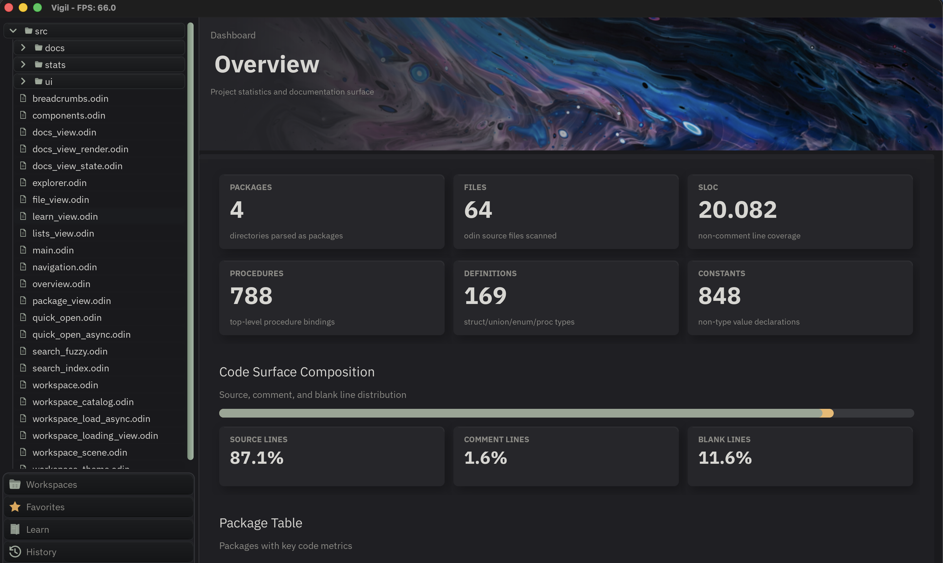Open the Workspaces panel tab
The height and width of the screenshot is (563, 943).
click(99, 484)
